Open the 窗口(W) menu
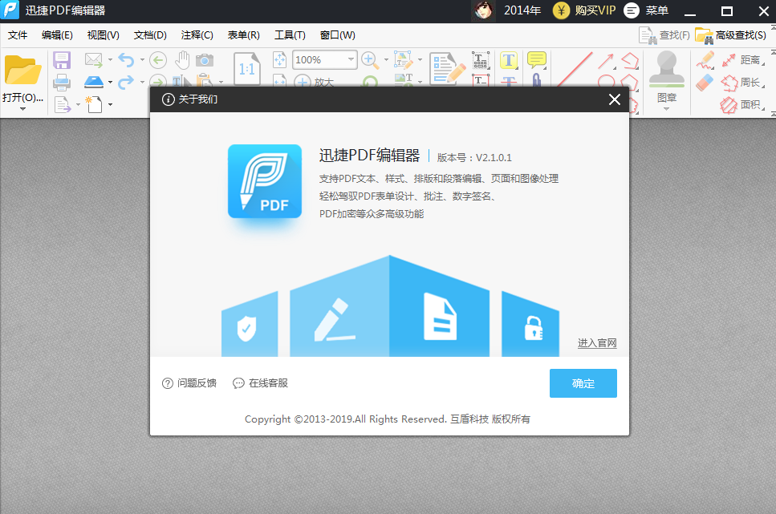This screenshot has height=514, width=776. [x=338, y=35]
